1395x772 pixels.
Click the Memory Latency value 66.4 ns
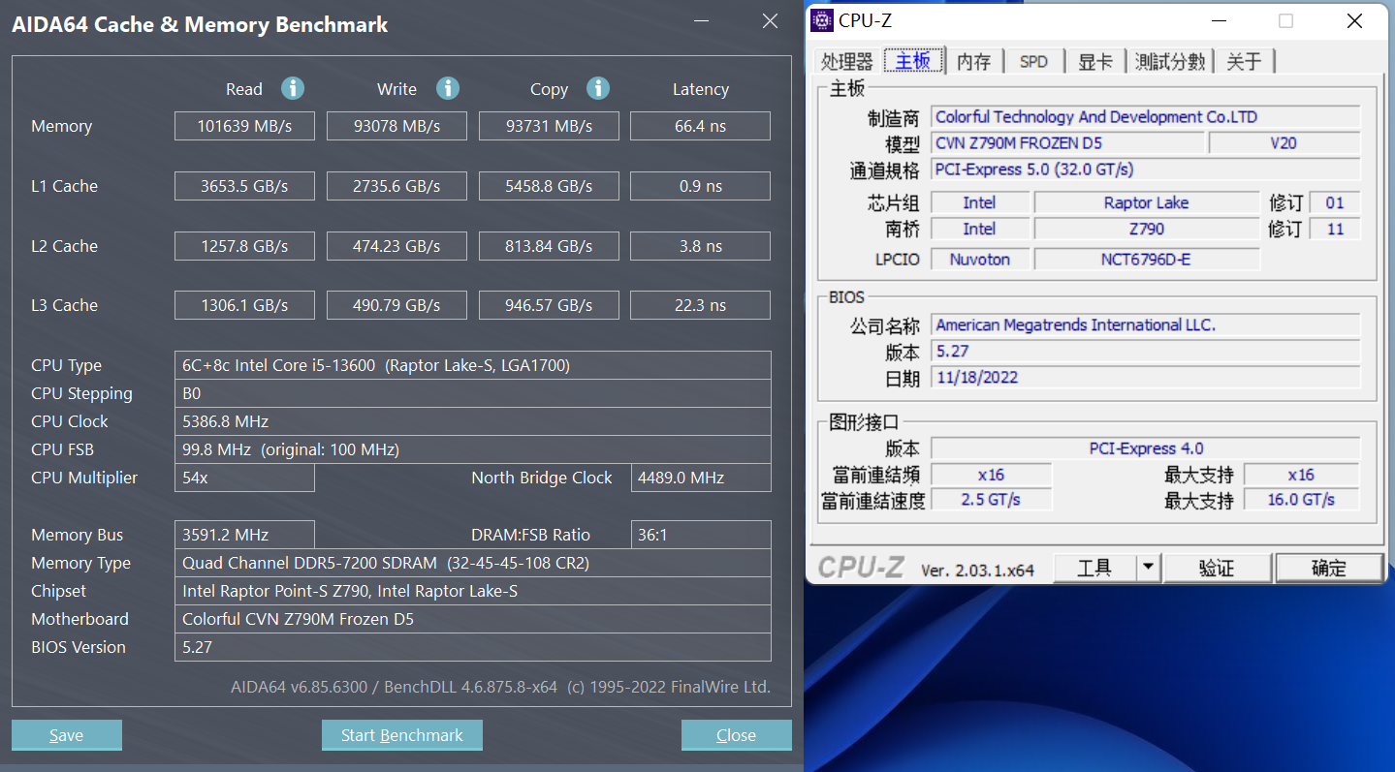pos(701,126)
